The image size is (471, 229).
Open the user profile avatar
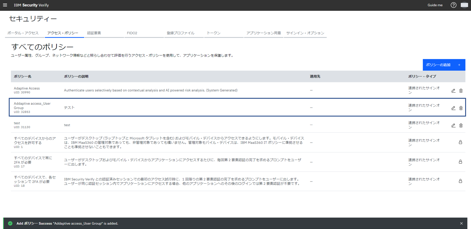[464, 5]
